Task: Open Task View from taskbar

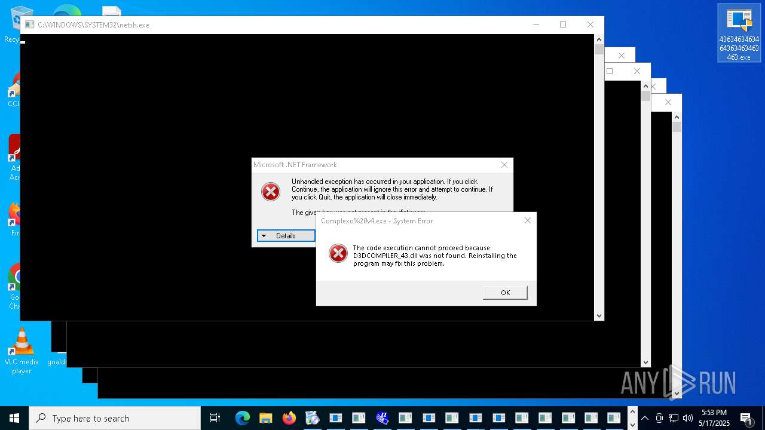Action: [215, 418]
